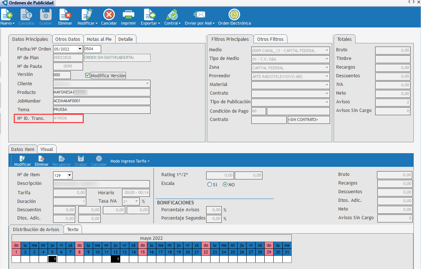
Task: Open the Tasa IVA dropdown
Action: pos(137,201)
